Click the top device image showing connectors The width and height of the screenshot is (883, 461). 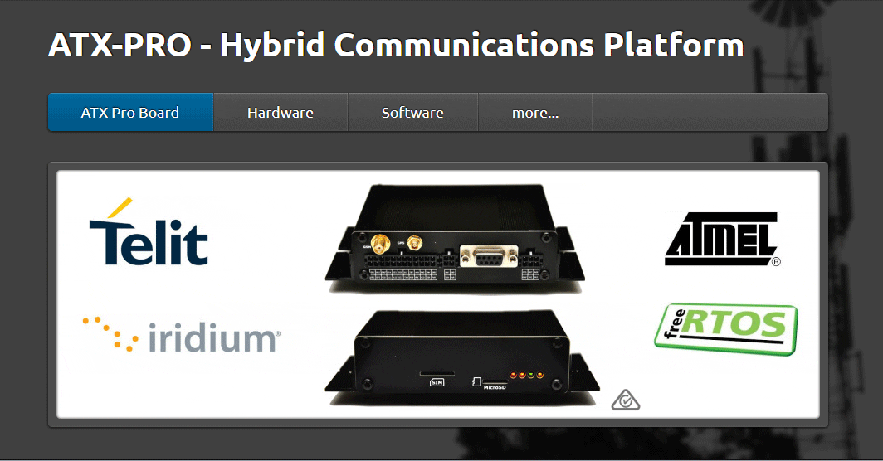455,237
